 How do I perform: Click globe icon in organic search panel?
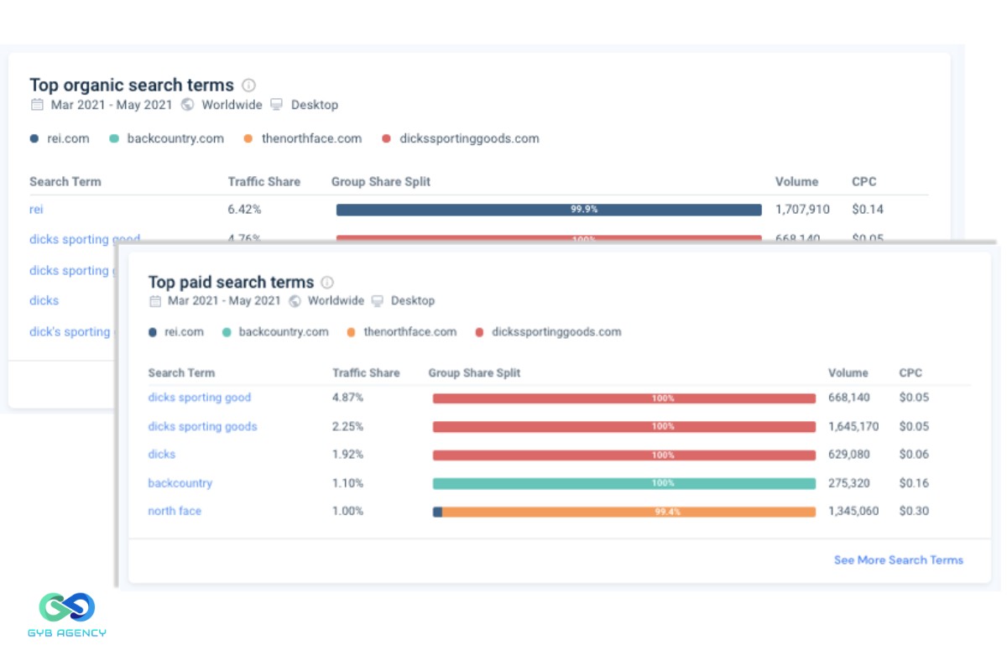point(188,105)
